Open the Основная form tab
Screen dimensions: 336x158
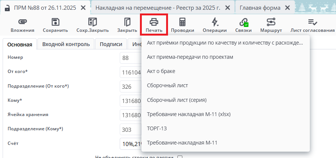(20, 45)
